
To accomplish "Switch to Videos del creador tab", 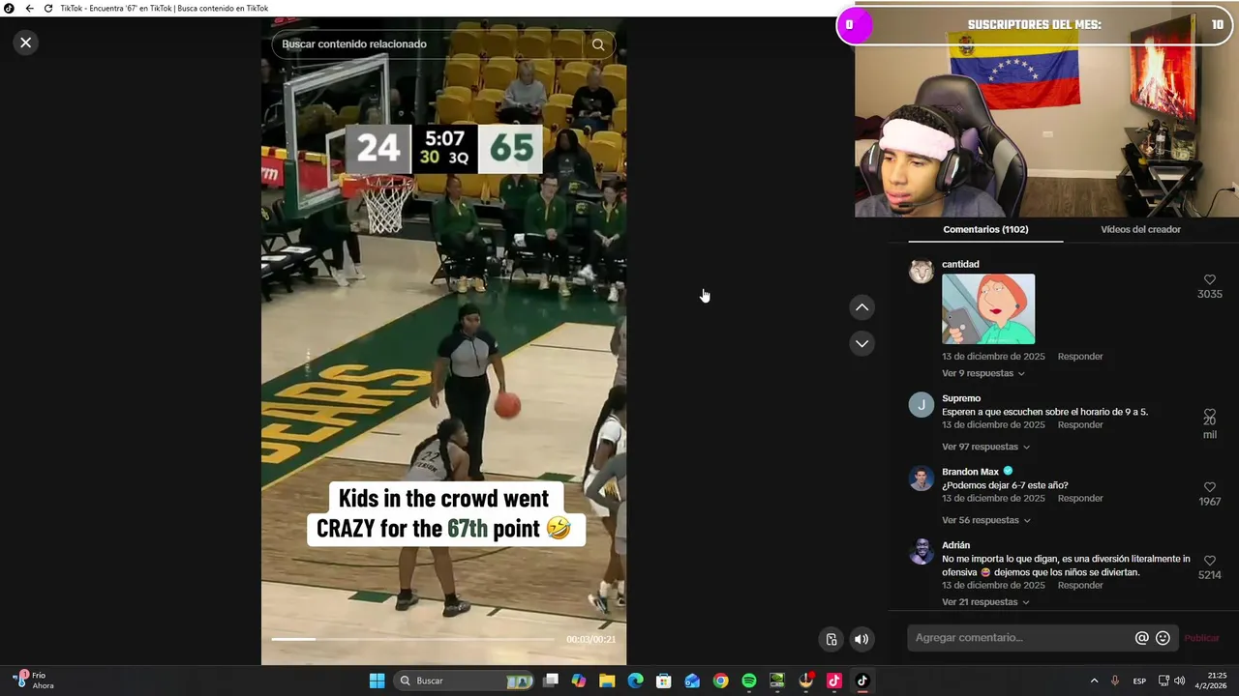I will (1140, 230).
